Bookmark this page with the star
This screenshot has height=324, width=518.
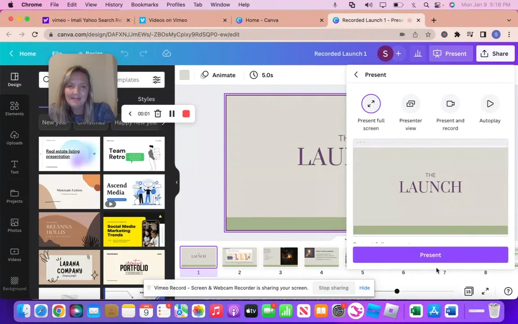tap(428, 34)
